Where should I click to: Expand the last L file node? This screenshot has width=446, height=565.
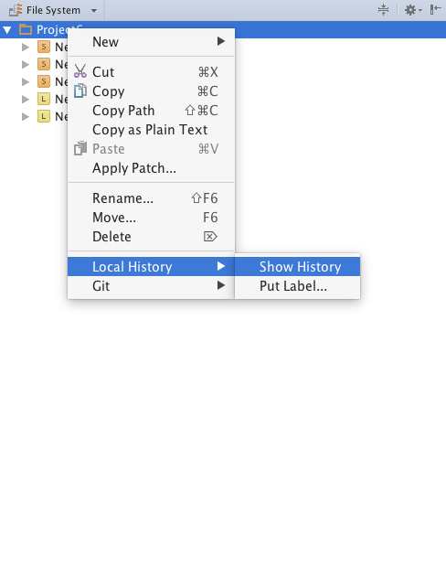pos(26,116)
